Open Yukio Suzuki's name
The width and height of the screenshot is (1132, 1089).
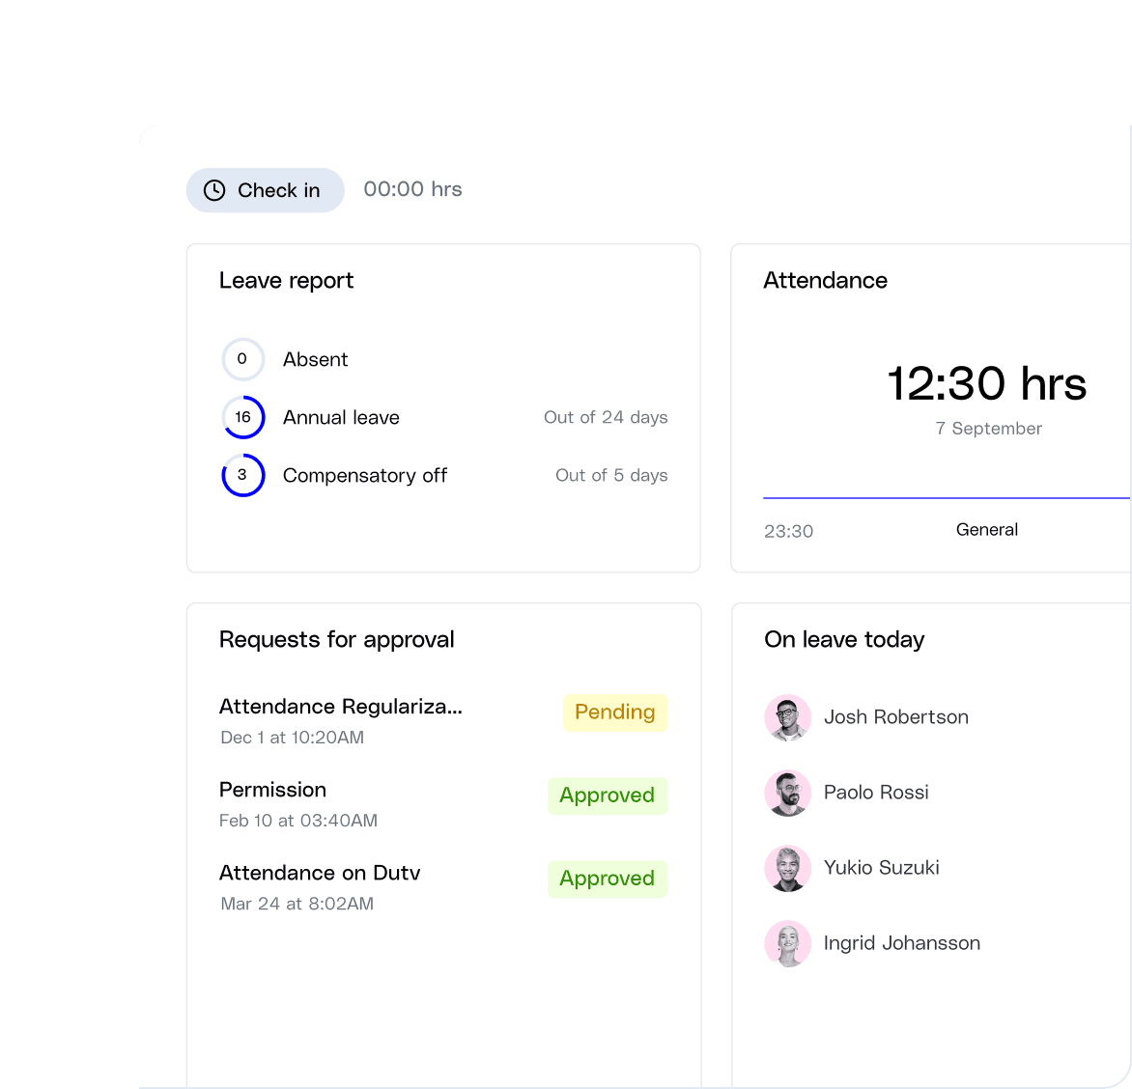click(x=882, y=868)
